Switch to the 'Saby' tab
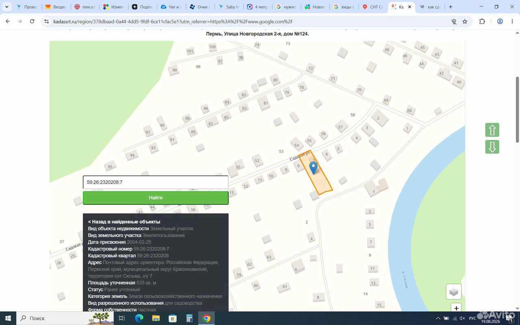 pyautogui.click(x=229, y=7)
